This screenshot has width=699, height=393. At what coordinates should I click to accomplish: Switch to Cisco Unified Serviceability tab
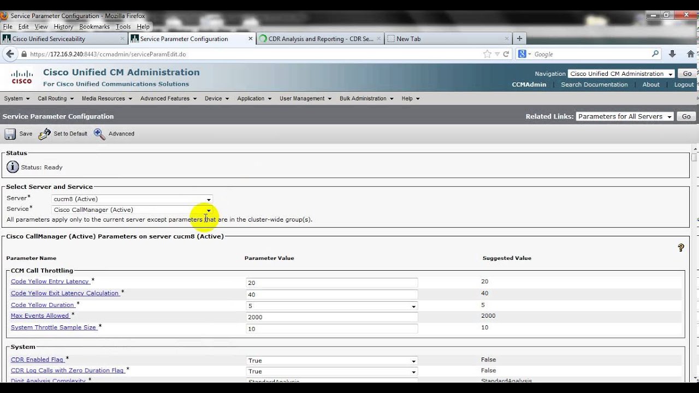64,39
